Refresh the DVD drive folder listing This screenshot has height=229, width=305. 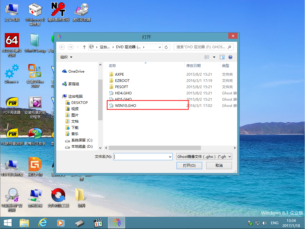tap(166, 47)
